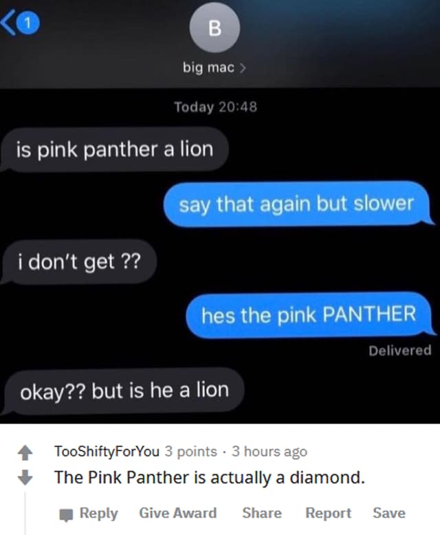
Task: Open the gray B contact avatar
Action: point(214,28)
